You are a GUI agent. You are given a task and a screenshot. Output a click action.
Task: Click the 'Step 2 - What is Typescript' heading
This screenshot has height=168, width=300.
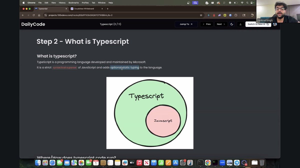(x=83, y=41)
